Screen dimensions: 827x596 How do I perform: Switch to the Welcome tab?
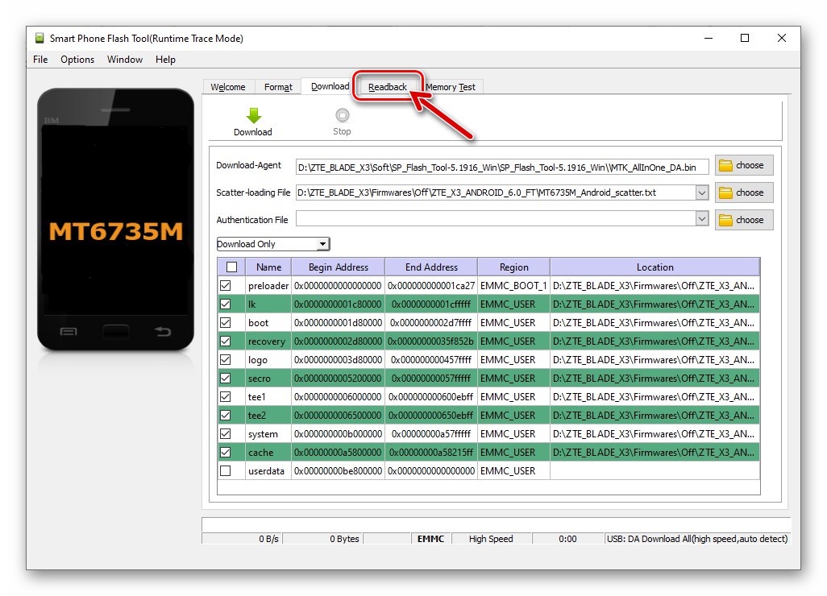(228, 87)
